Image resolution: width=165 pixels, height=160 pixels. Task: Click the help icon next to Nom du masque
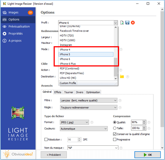tap(121, 148)
